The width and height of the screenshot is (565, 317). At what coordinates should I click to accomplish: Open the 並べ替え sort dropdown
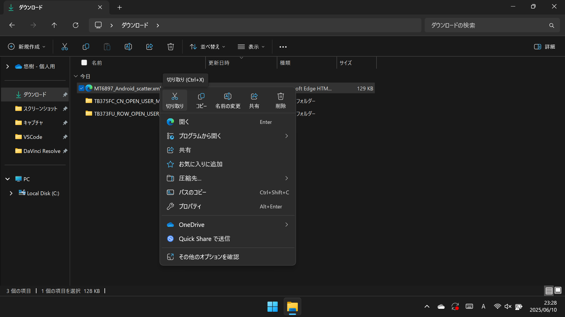(x=207, y=47)
